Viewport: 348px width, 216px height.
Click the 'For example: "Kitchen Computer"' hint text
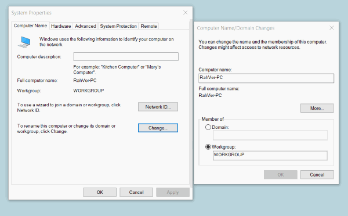point(117,70)
